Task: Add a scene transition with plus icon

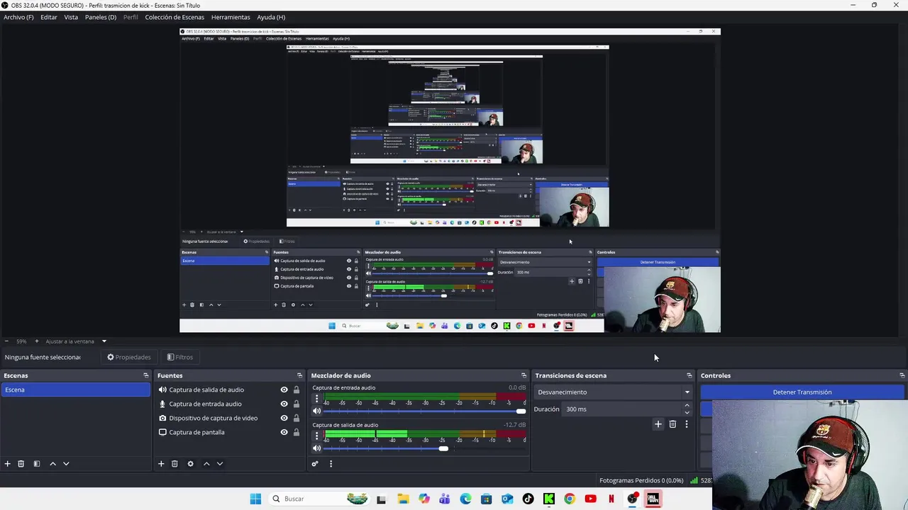Action: [658, 424]
